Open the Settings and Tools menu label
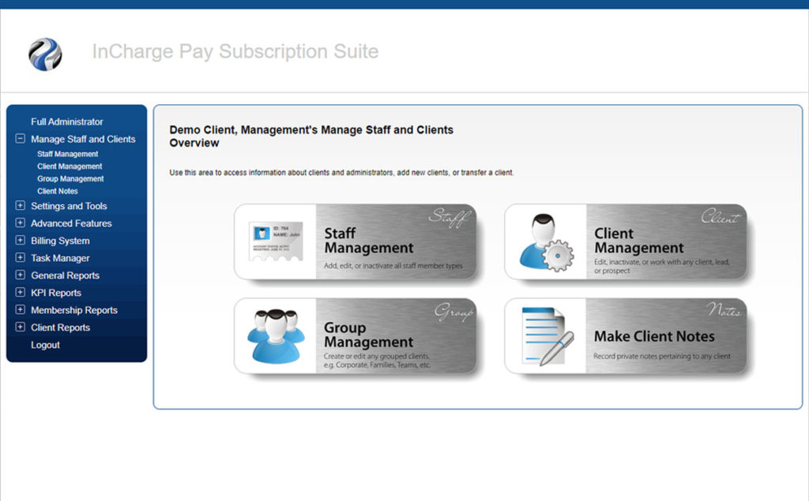Screen dimensions: 809x501 click(x=69, y=206)
